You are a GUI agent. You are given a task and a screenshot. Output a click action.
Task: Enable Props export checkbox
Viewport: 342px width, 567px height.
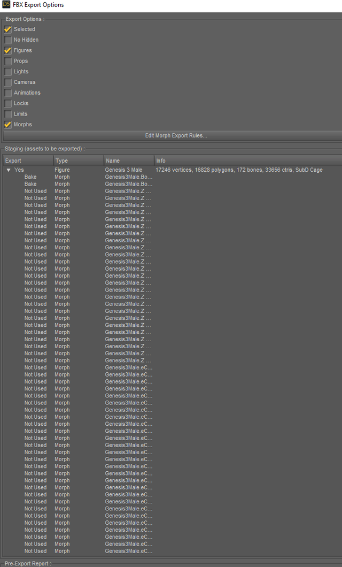click(x=8, y=61)
